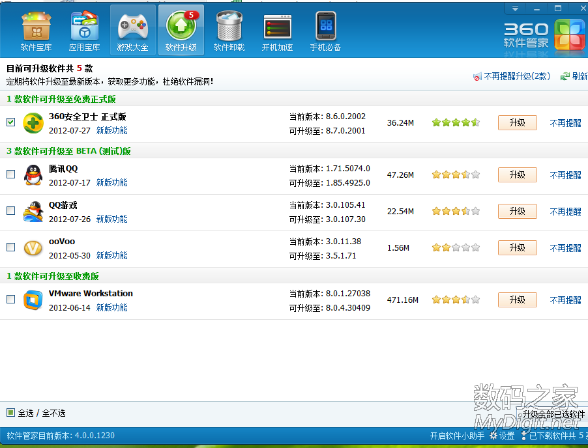
Task: Click the VMware Workstation icon
Action: 33,300
